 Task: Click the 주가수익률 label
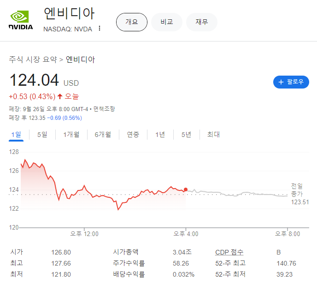point(129,263)
